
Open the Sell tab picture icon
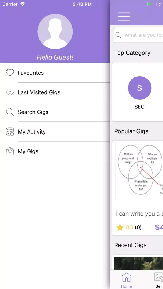(x=159, y=277)
